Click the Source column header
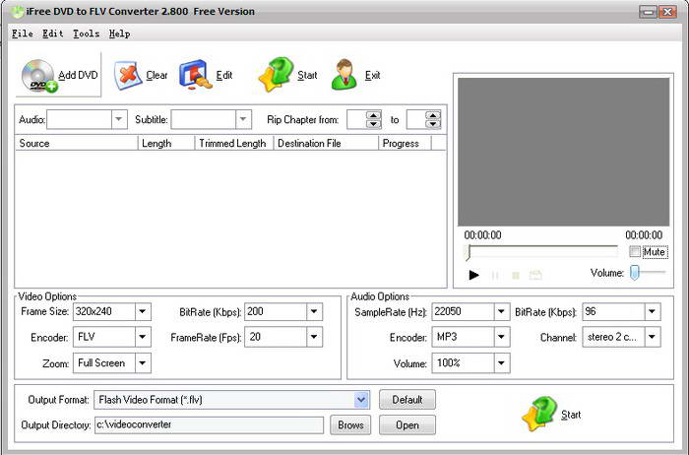689x455 pixels. point(77,144)
